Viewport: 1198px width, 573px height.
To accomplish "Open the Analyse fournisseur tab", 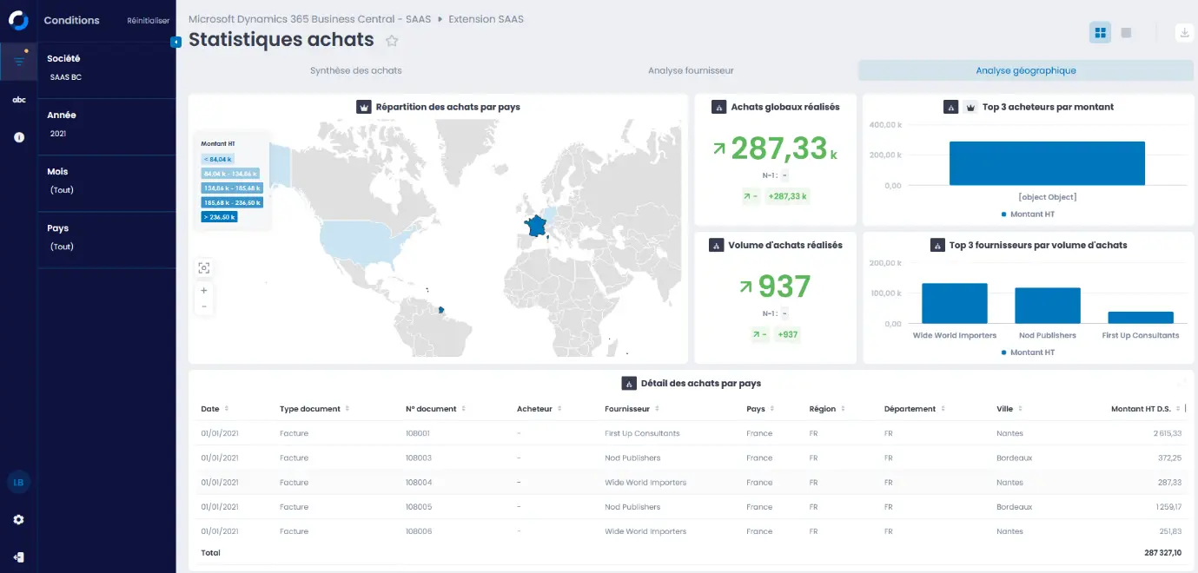I will pos(691,70).
